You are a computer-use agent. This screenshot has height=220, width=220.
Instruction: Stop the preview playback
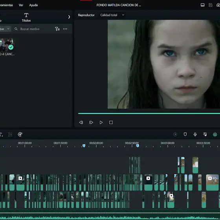[111, 123]
